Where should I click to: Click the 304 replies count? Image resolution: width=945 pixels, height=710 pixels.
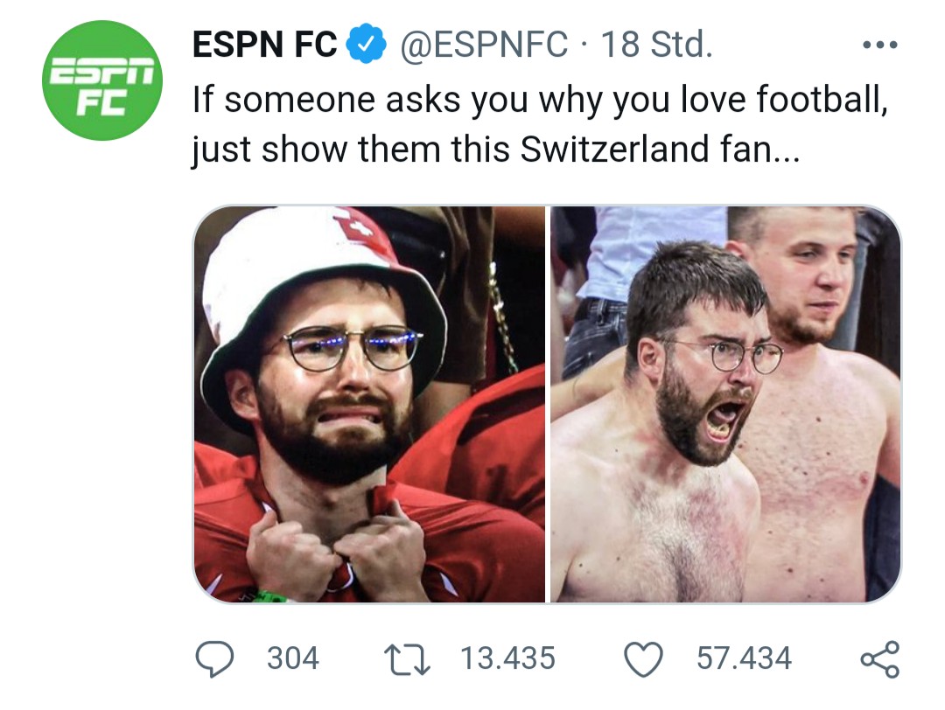click(x=292, y=658)
